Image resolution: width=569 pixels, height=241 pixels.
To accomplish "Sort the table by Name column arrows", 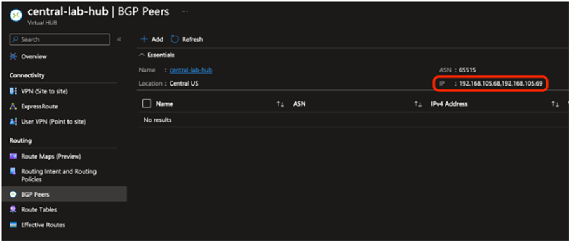I will click(280, 105).
